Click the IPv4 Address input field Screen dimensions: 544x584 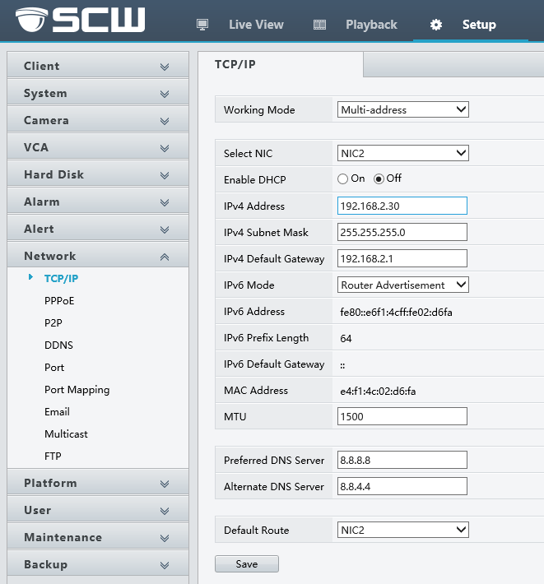[402, 206]
